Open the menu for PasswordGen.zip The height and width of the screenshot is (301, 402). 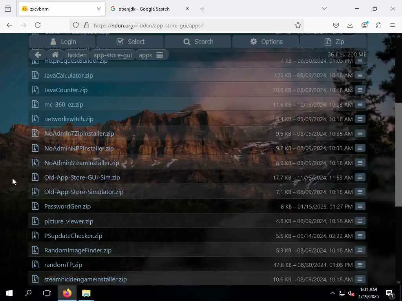pos(360,206)
